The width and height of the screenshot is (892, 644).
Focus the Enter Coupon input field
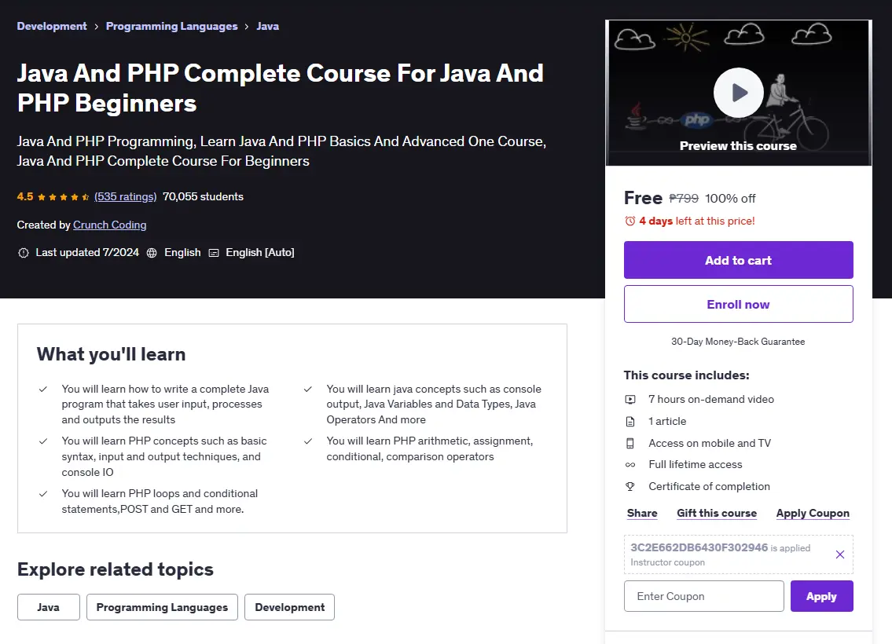click(703, 596)
